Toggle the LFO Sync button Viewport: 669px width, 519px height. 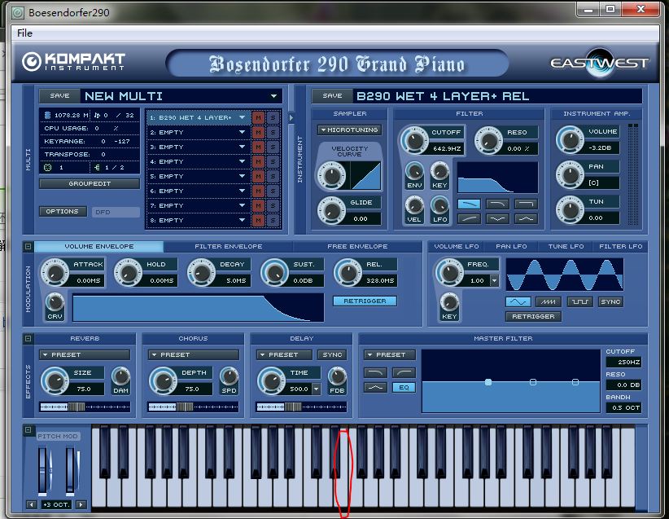tap(610, 302)
